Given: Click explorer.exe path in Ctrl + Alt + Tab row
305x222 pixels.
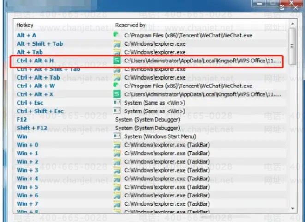Looking at the screenshot, I should tap(155, 77).
